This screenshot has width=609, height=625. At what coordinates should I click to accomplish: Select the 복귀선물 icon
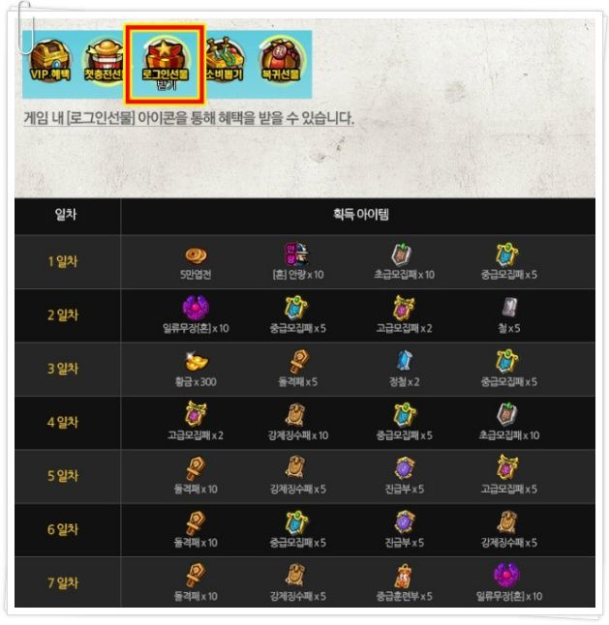point(282,60)
